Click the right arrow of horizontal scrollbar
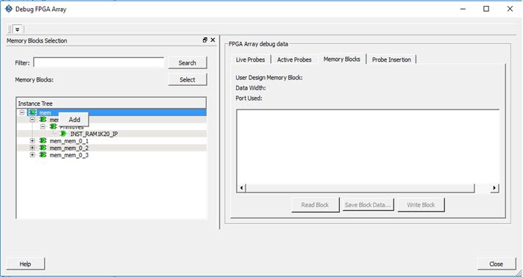523x277 pixels. coord(494,188)
